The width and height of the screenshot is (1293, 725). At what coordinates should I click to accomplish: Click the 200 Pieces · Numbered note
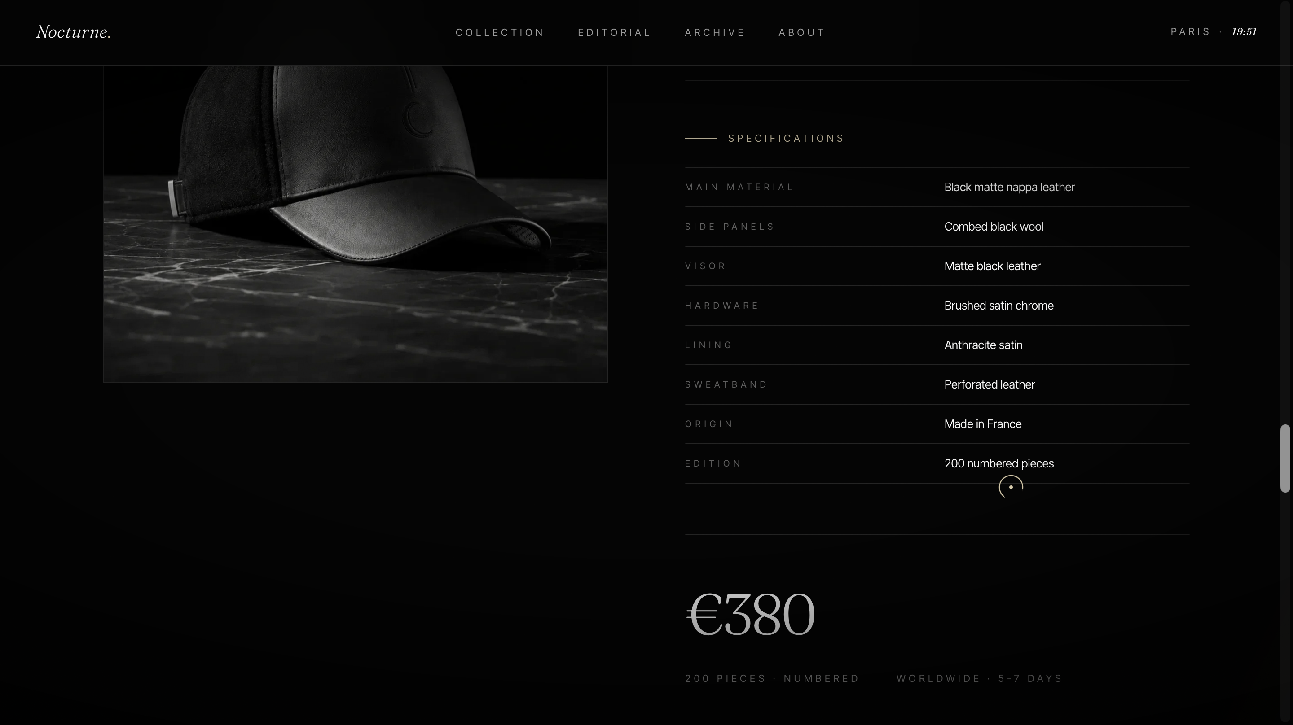click(772, 679)
